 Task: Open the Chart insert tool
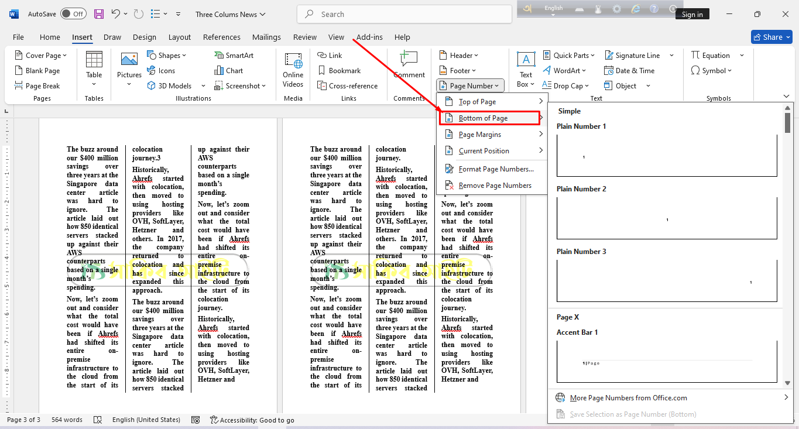click(229, 71)
